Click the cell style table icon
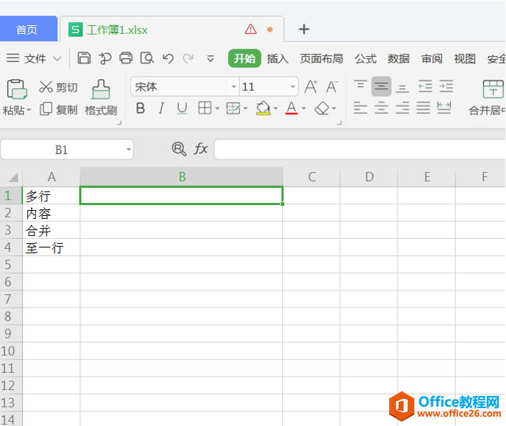This screenshot has height=426, width=506. [233, 108]
